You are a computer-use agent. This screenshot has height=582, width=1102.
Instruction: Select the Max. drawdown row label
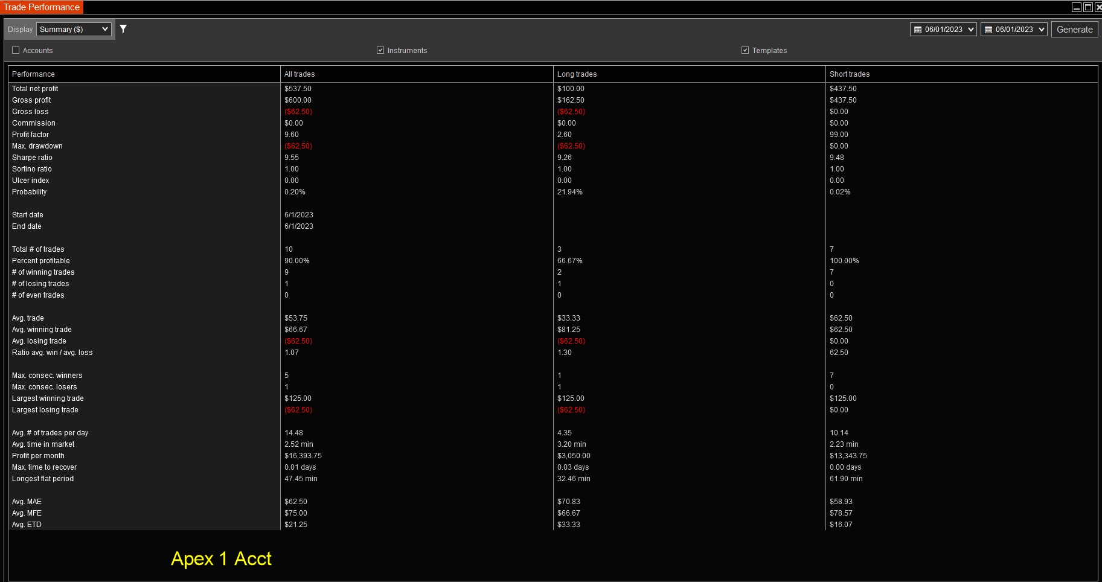(37, 146)
